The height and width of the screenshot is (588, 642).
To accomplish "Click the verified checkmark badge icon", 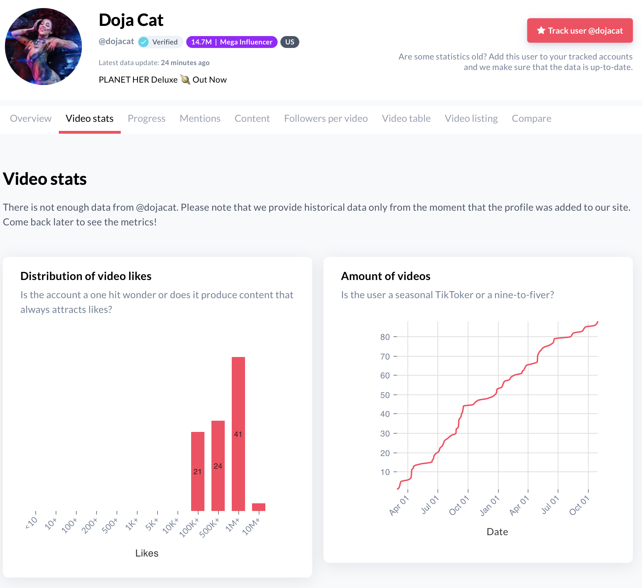I will [144, 42].
